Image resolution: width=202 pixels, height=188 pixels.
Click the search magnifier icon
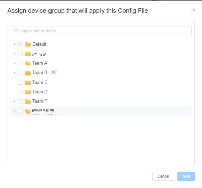(16, 31)
